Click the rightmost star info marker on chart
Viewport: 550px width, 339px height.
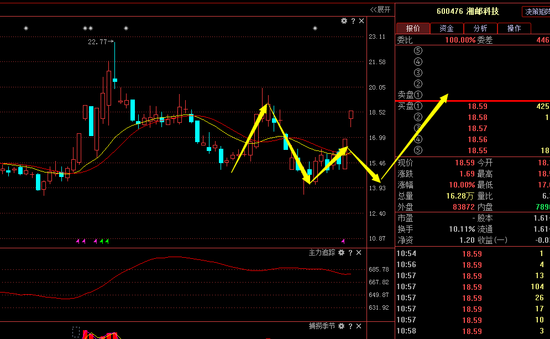(315, 28)
